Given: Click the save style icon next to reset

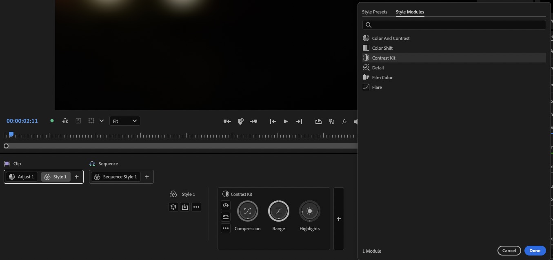Looking at the screenshot, I should coord(184,207).
